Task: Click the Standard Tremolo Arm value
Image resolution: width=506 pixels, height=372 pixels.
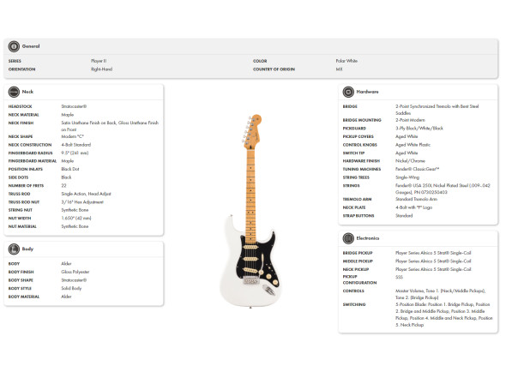Action: pos(416,199)
